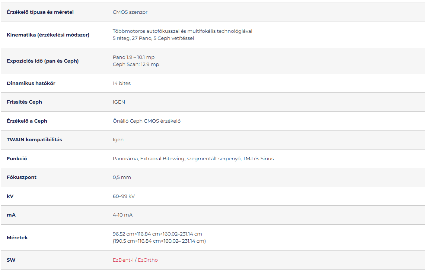This screenshot has width=427, height=271.
Task: Select the 'SW' row label
Action: [11, 260]
